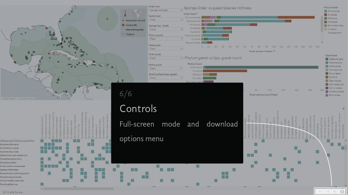Open the Phylum guest filter dropdown
This screenshot has height=195, width=348.
coord(166,39)
